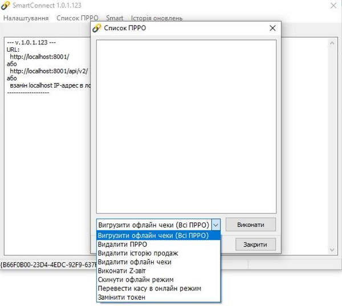
Task: Open the Історія оновлень menu
Action: [157, 18]
